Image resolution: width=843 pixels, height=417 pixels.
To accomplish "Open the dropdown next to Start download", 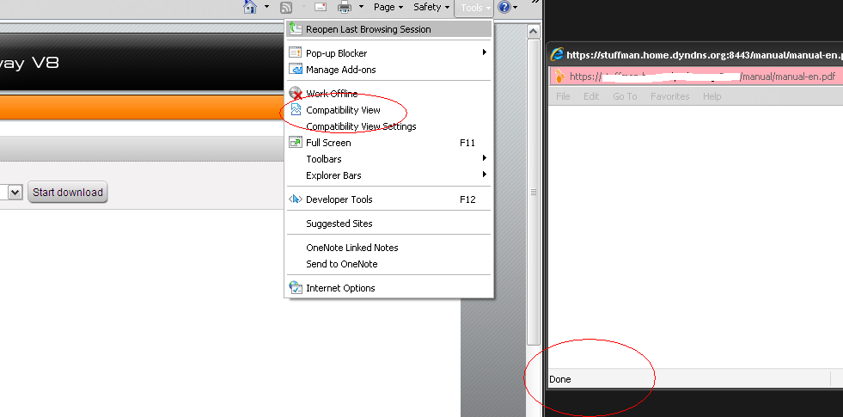I will pos(15,192).
